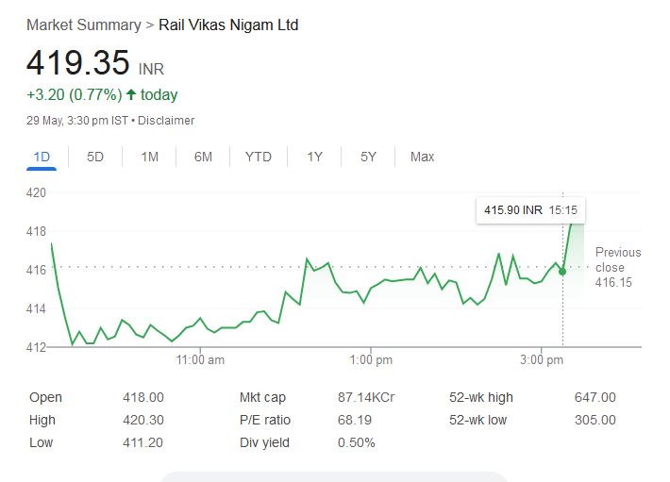Select the 1D time range tab

(42, 157)
